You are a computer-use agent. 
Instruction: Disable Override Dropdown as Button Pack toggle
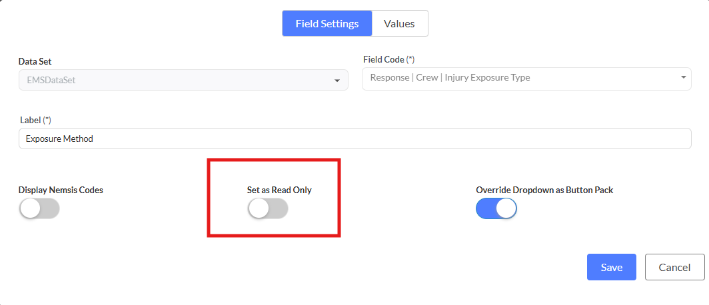tap(496, 208)
